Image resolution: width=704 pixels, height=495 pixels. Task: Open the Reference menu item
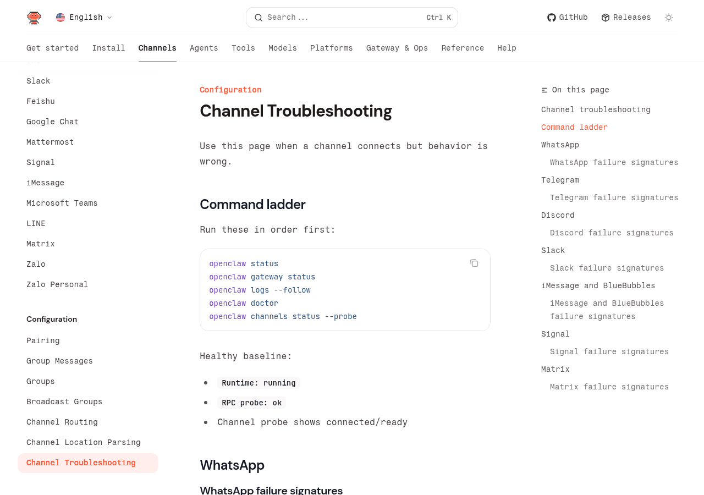[463, 47]
